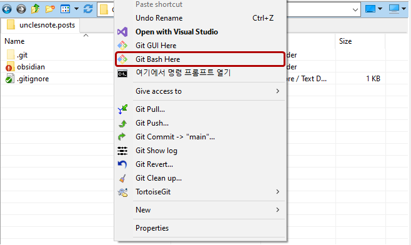
Task: Click the blue monitor toolbar icon
Action: tap(370, 9)
